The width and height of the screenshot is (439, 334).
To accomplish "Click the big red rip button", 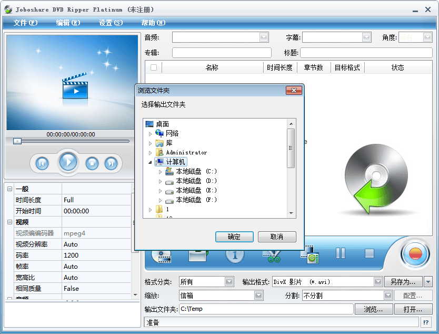I will click(x=415, y=254).
